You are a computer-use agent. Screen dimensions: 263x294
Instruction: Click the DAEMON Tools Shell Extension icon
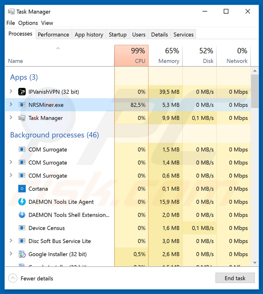point(22,215)
